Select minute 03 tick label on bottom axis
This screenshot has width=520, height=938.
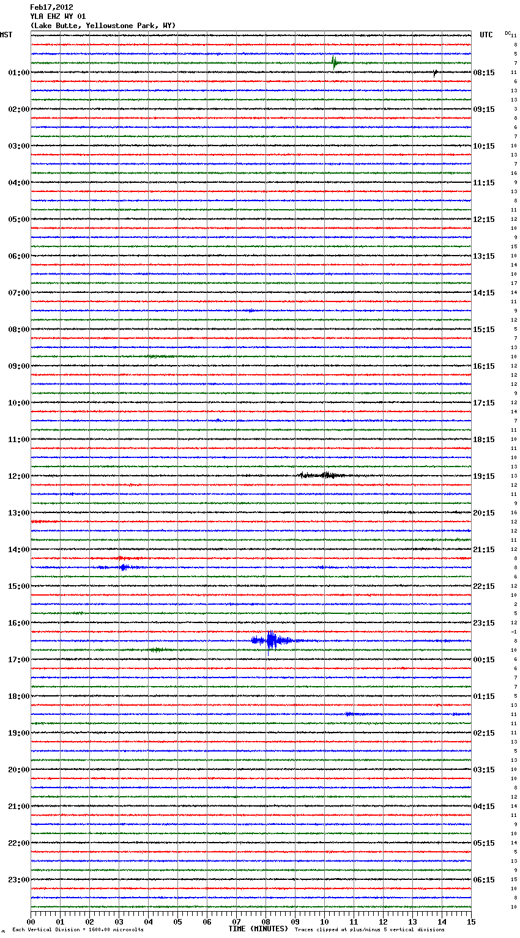tap(119, 921)
